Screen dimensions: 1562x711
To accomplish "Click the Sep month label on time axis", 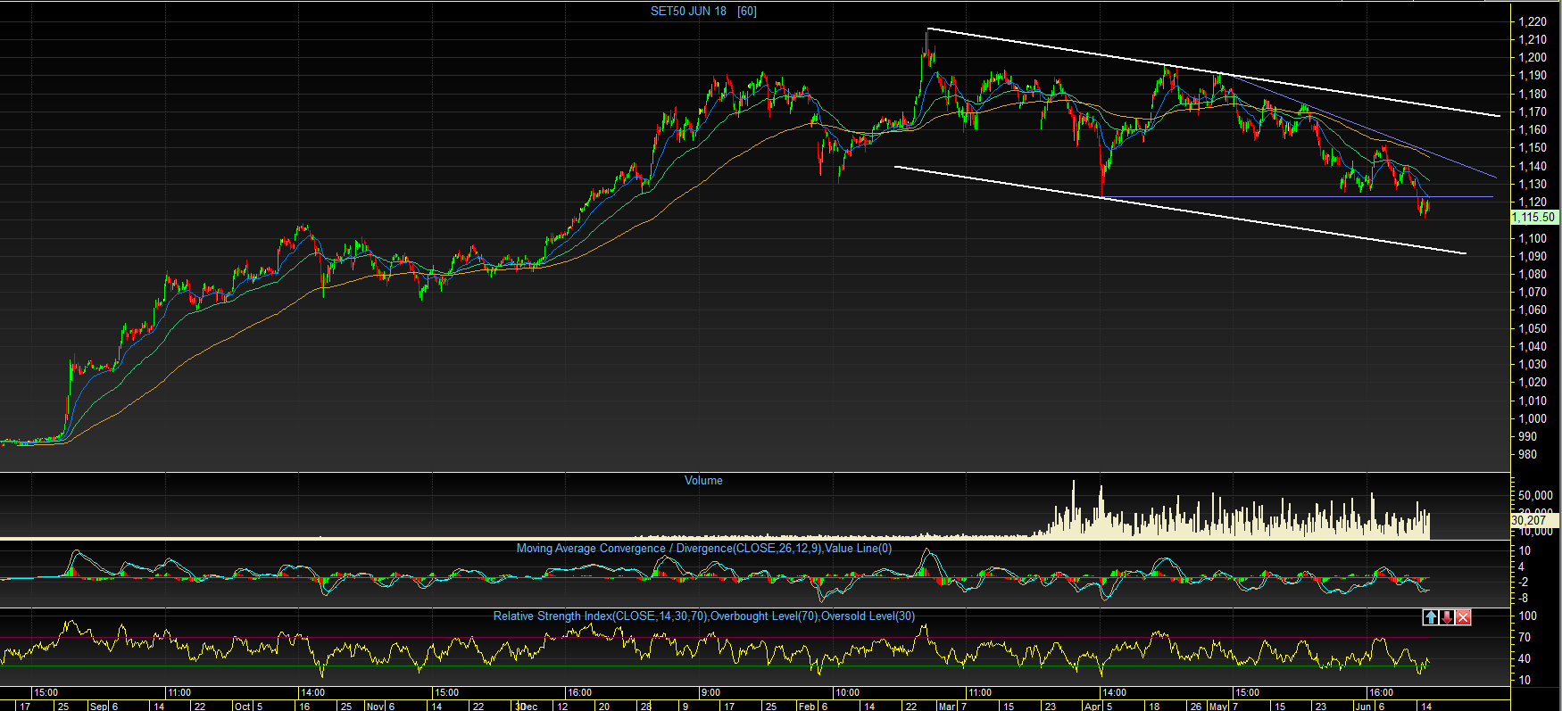I will [98, 706].
